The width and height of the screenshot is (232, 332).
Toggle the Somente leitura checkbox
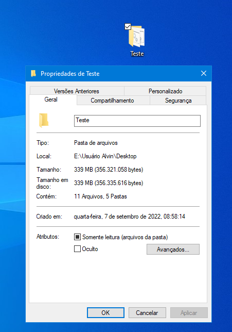tap(77, 237)
